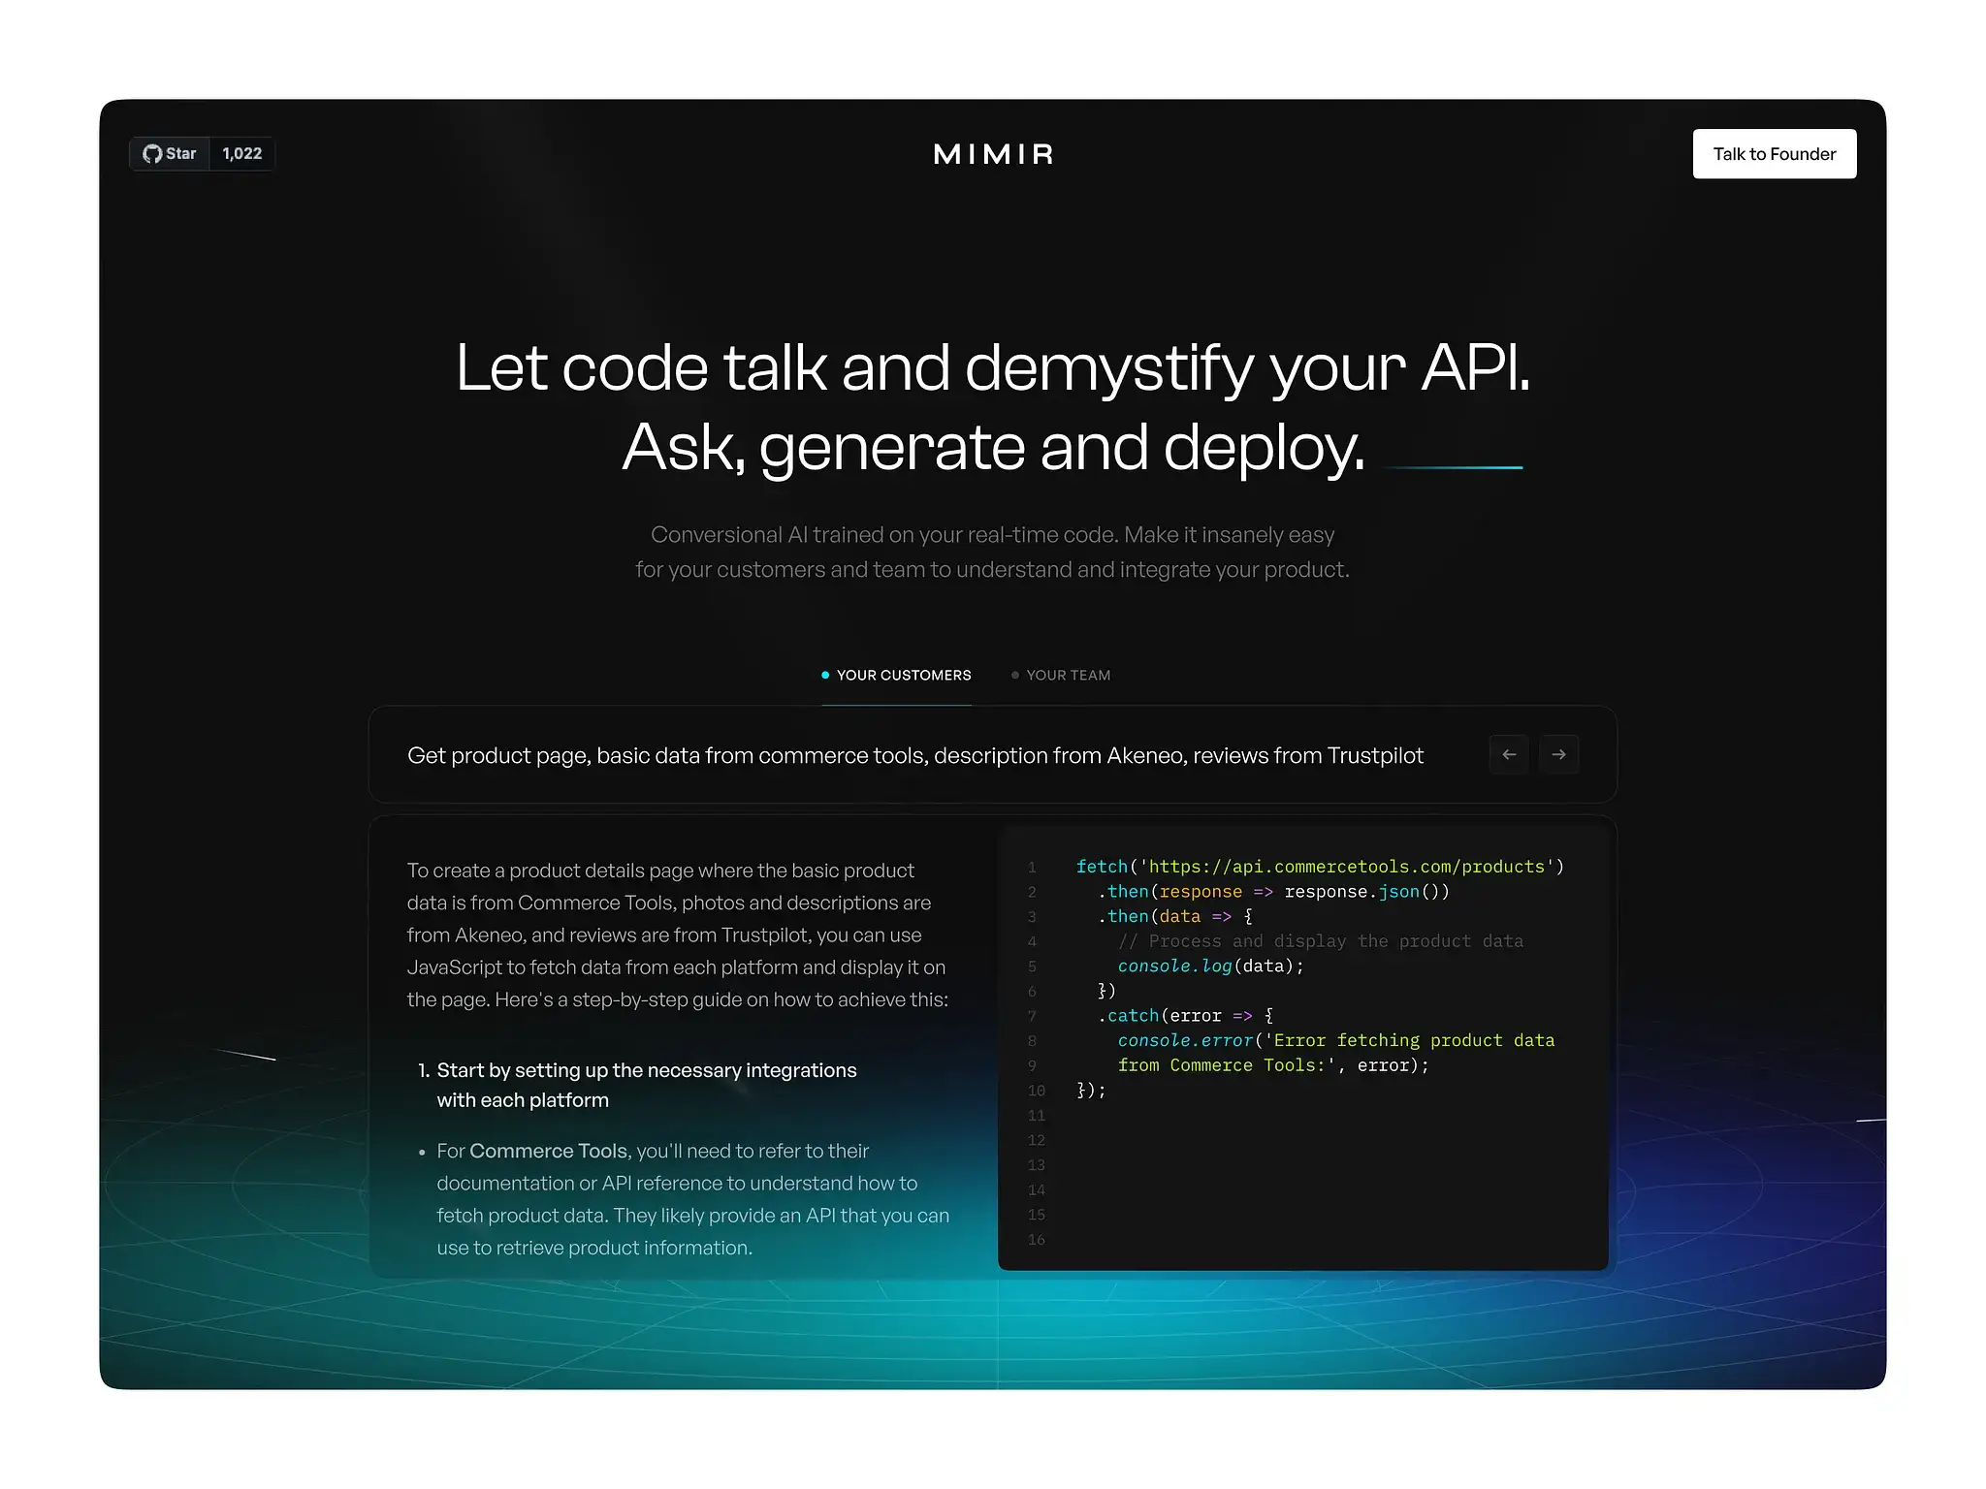Click the console.error code line

(1334, 1040)
